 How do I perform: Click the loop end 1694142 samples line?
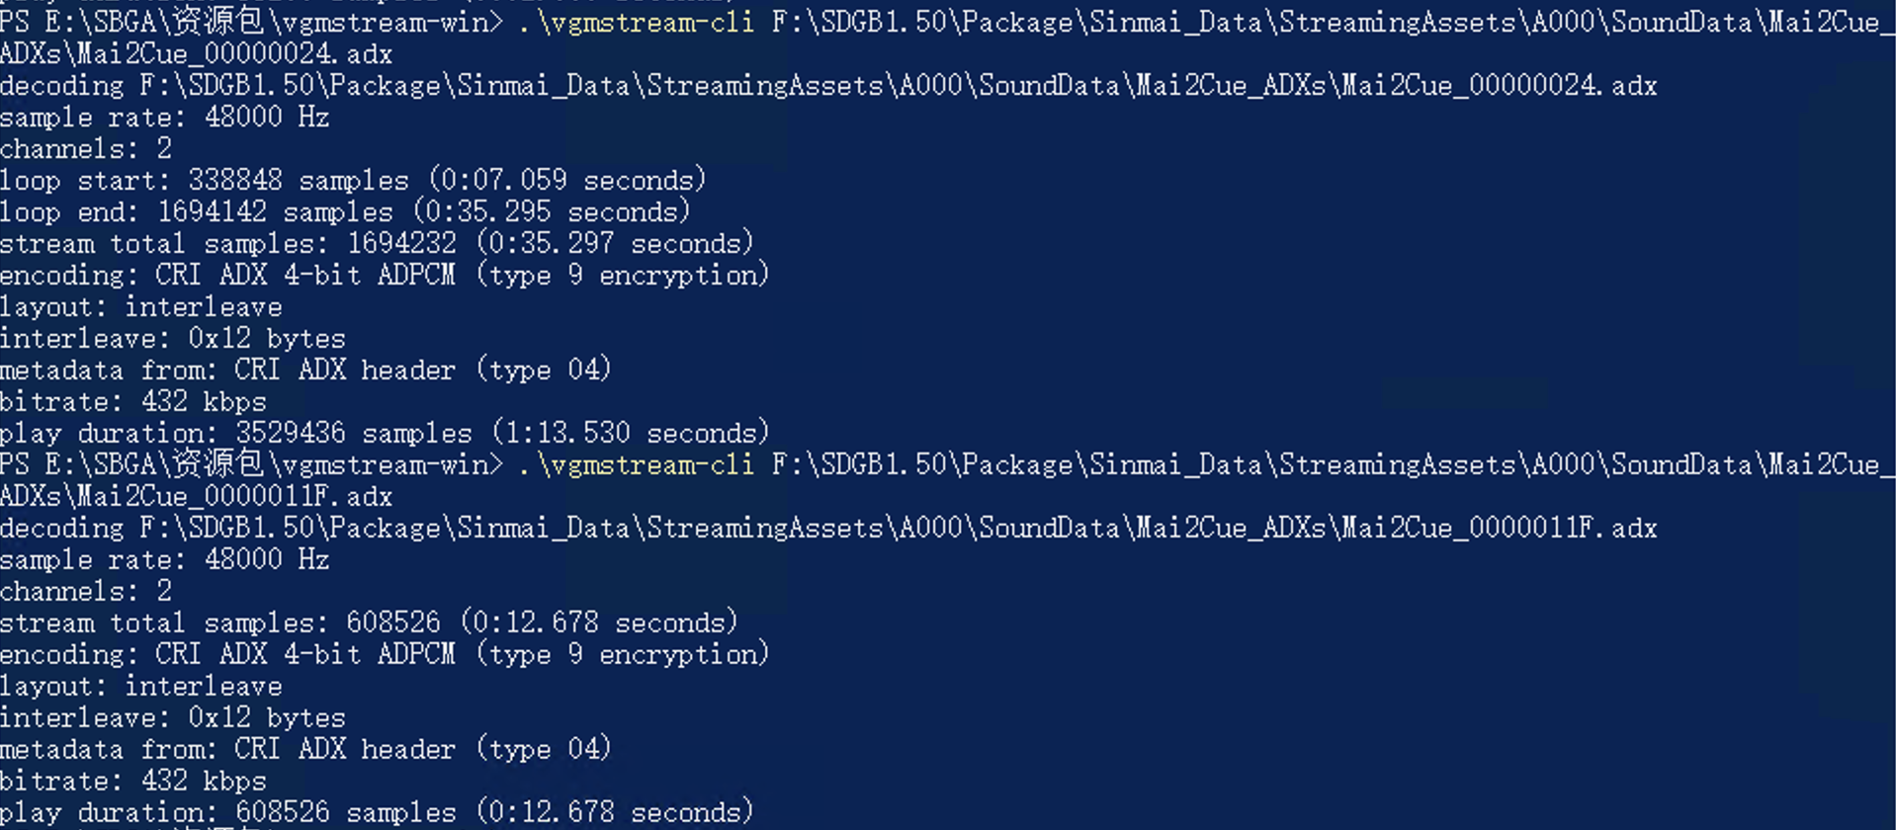click(345, 211)
